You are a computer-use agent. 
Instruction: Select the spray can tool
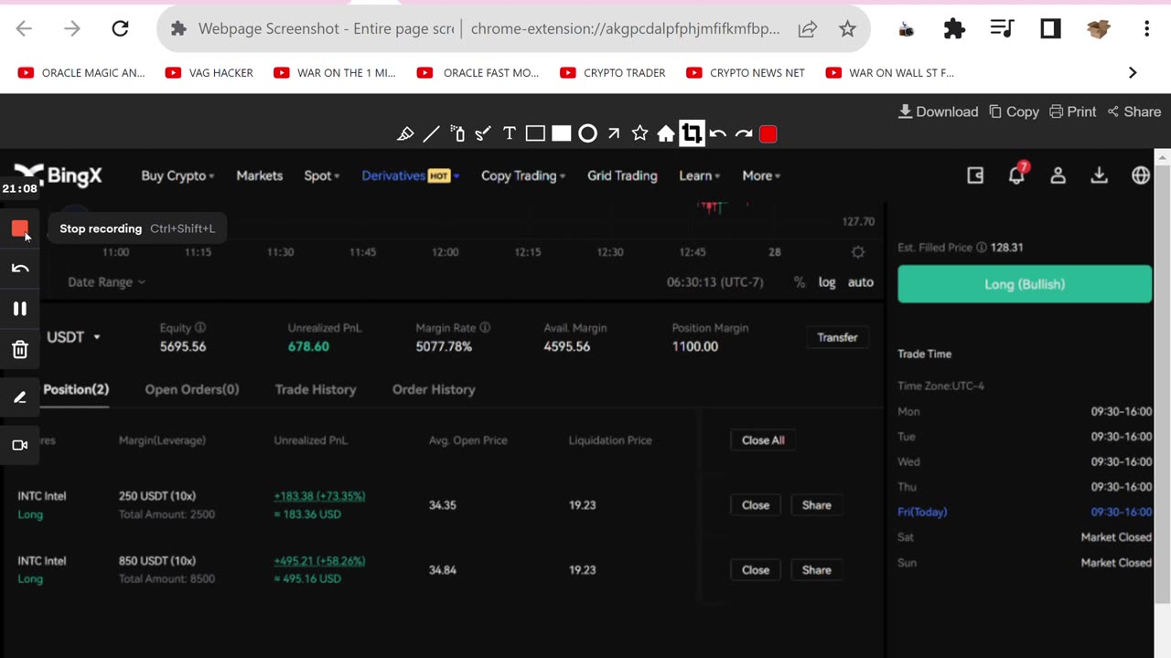(457, 134)
